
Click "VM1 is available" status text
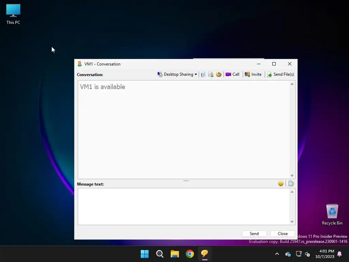point(102,87)
